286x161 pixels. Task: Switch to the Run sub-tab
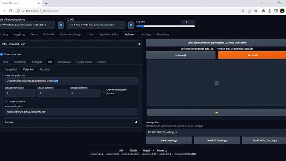pos(5,62)
